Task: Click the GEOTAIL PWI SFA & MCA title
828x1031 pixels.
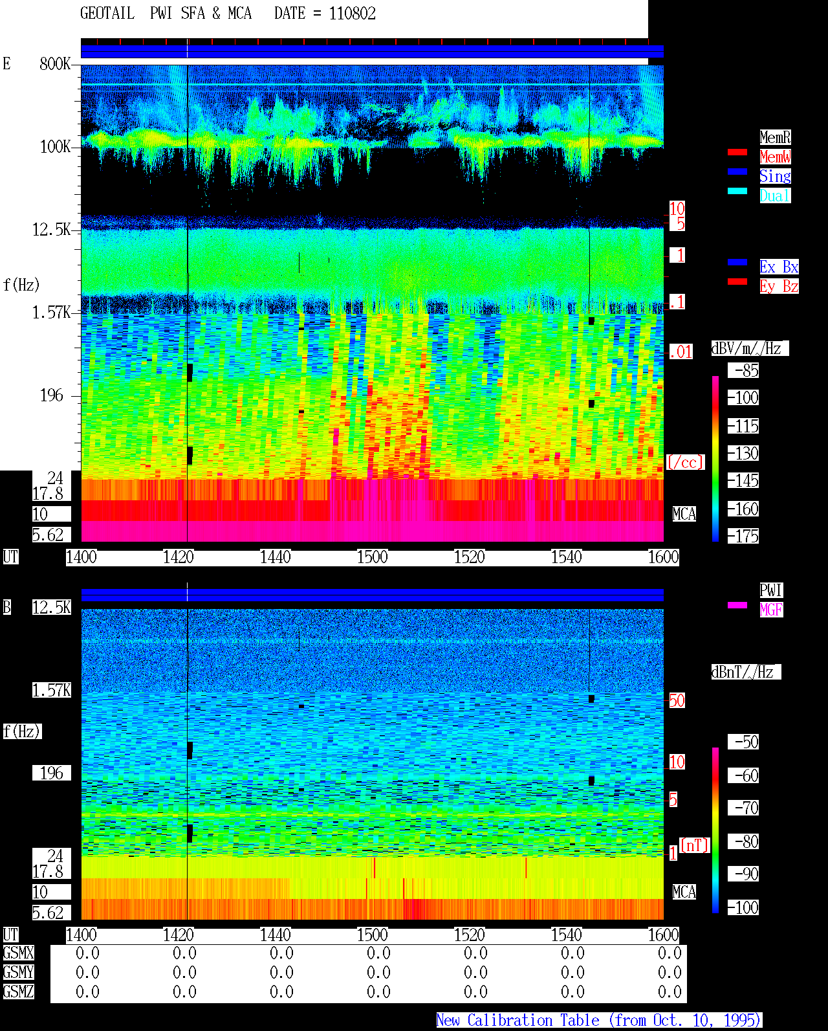Action: click(166, 13)
